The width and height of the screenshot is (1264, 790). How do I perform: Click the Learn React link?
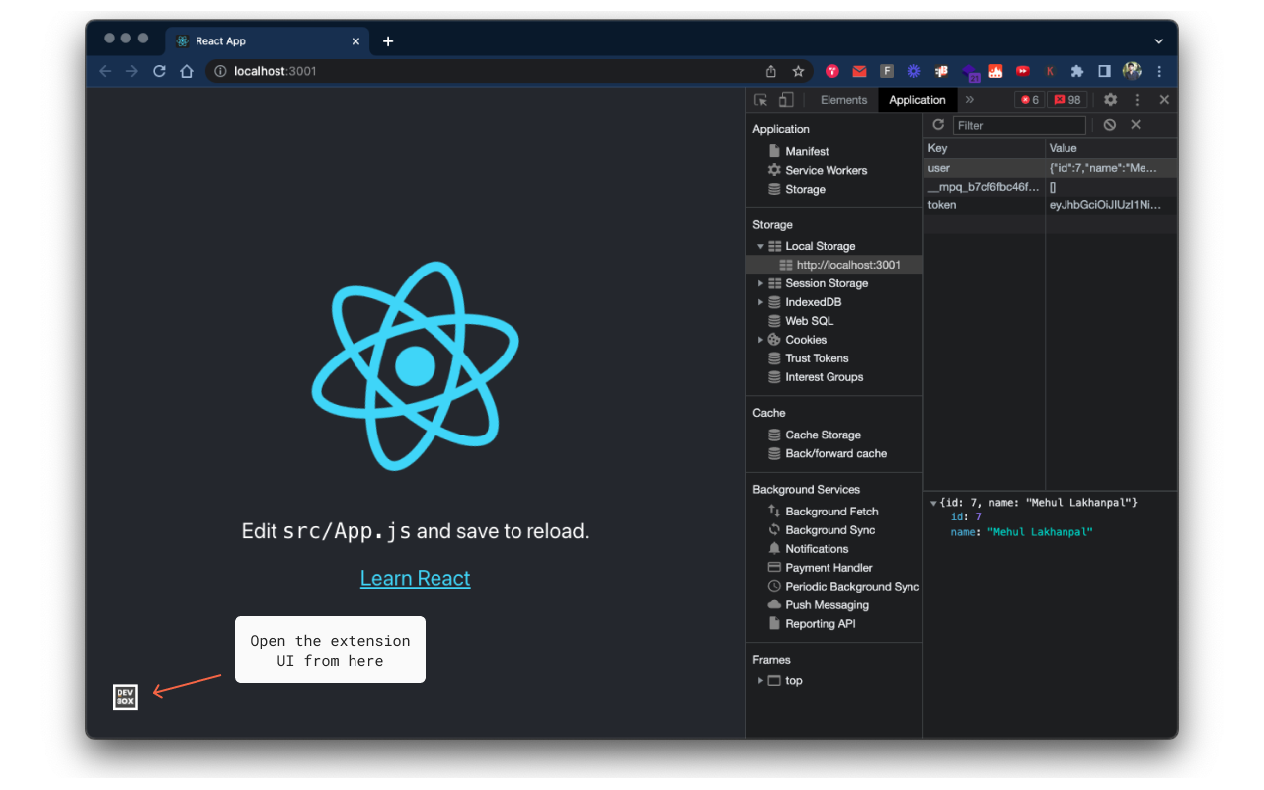click(x=415, y=578)
